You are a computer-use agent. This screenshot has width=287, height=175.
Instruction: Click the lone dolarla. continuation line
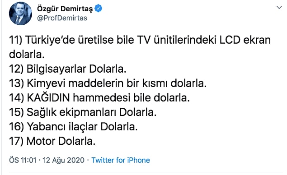[x=27, y=55]
